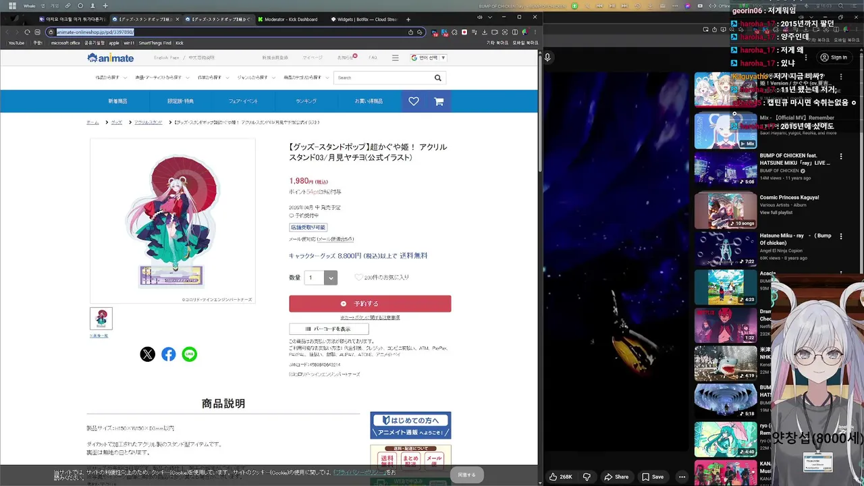864x486 pixels.
Task: Switch to Moderator - Kick Dashboard tab
Action: coord(289,19)
